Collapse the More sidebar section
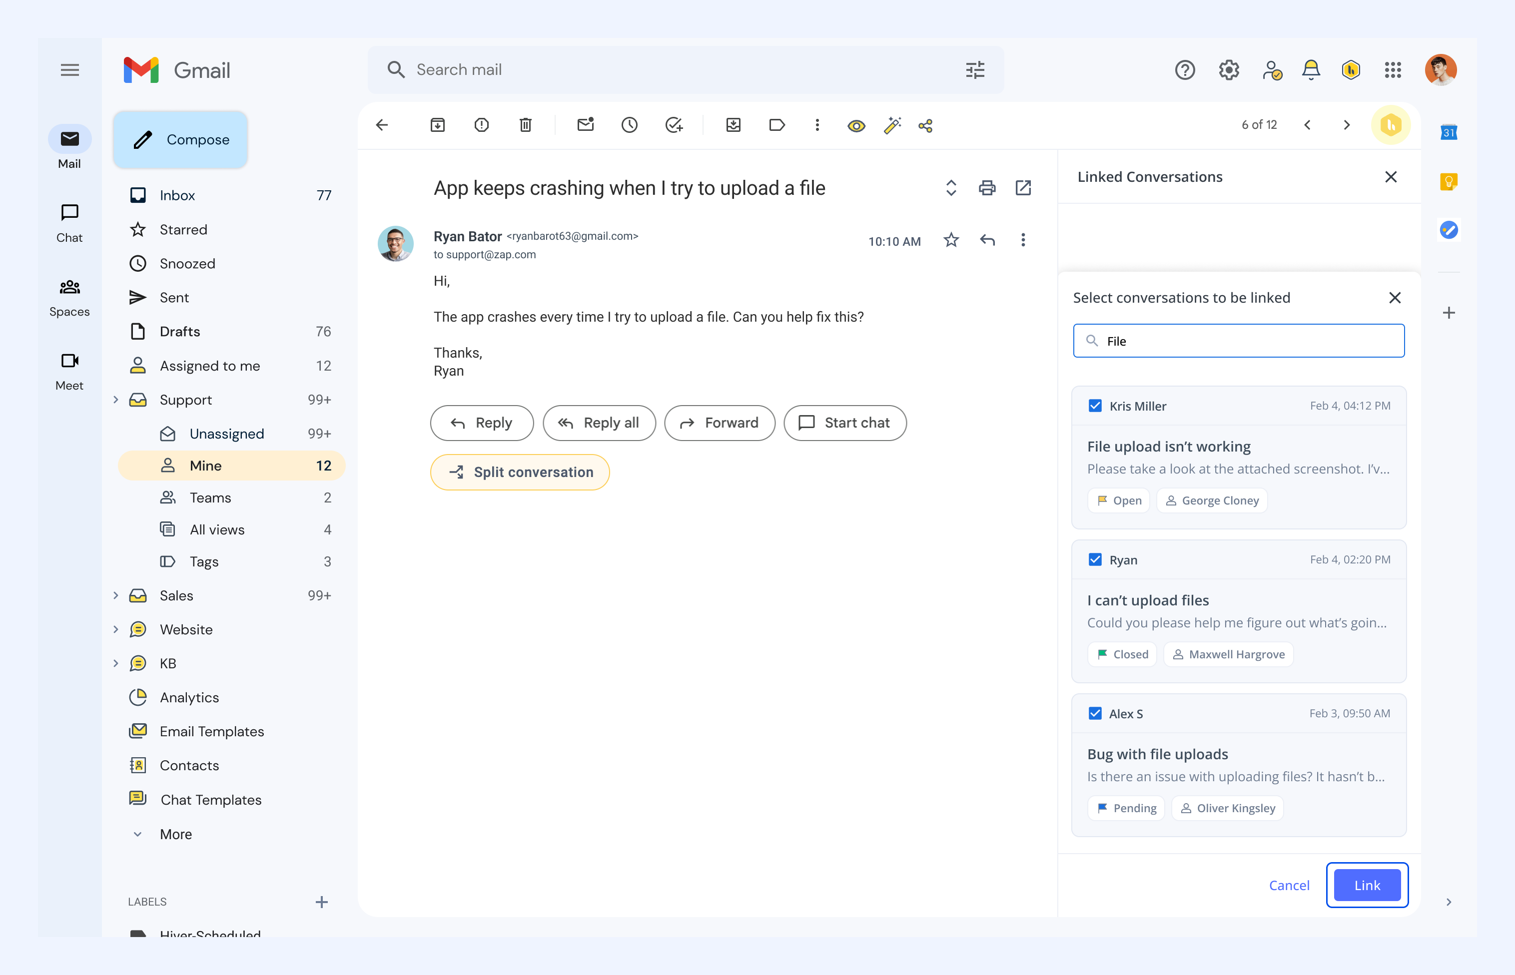Screen dimensions: 1515x975 (x=137, y=835)
